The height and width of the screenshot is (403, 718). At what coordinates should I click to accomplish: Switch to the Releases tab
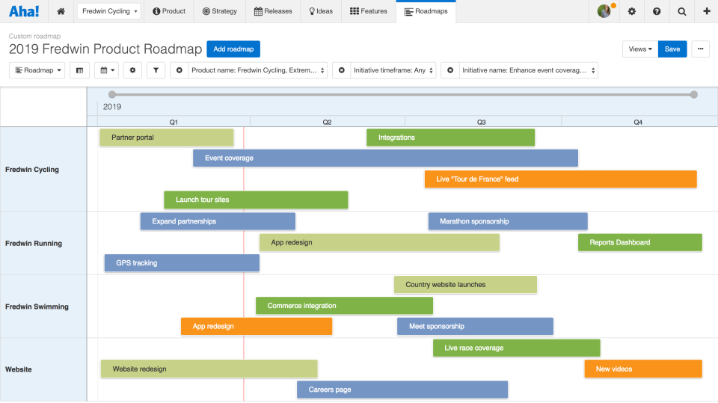273,11
